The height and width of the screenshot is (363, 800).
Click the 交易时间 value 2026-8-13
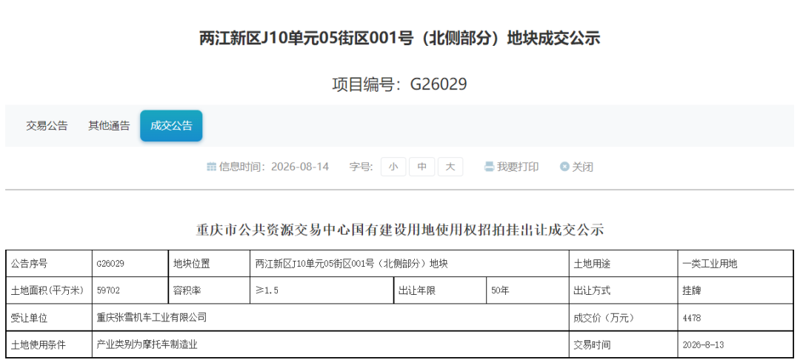tap(703, 344)
